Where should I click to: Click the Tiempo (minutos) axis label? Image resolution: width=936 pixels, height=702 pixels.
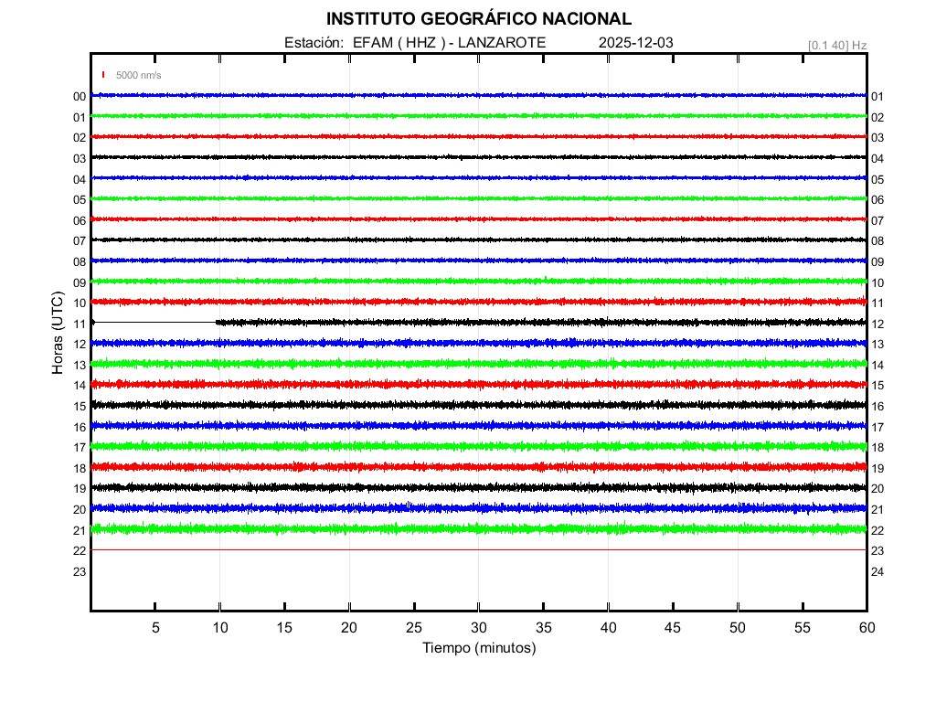pyautogui.click(x=479, y=648)
